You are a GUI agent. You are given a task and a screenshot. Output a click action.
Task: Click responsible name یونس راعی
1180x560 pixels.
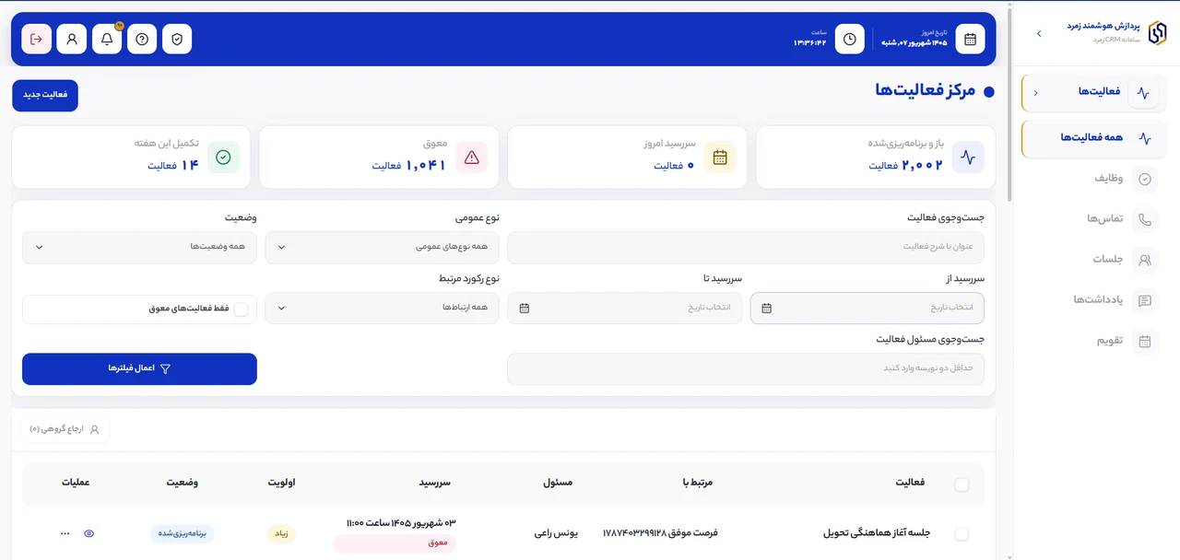pyautogui.click(x=556, y=533)
